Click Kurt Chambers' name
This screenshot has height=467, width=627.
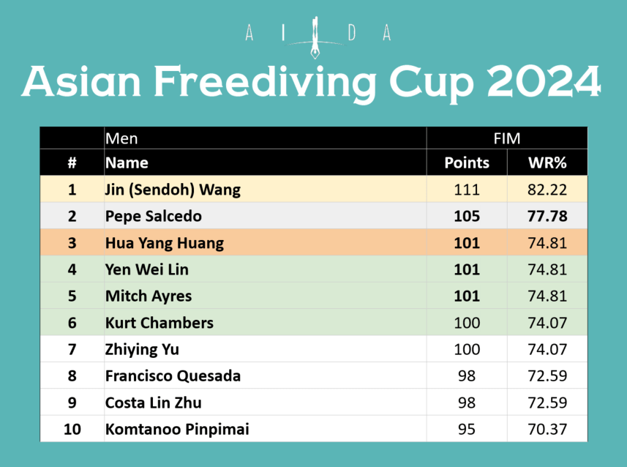[x=159, y=323]
